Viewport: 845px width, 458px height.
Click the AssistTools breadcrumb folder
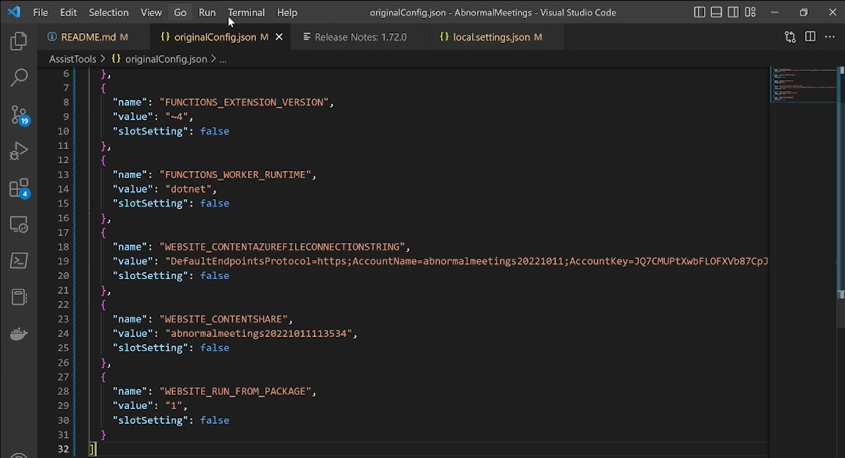73,59
